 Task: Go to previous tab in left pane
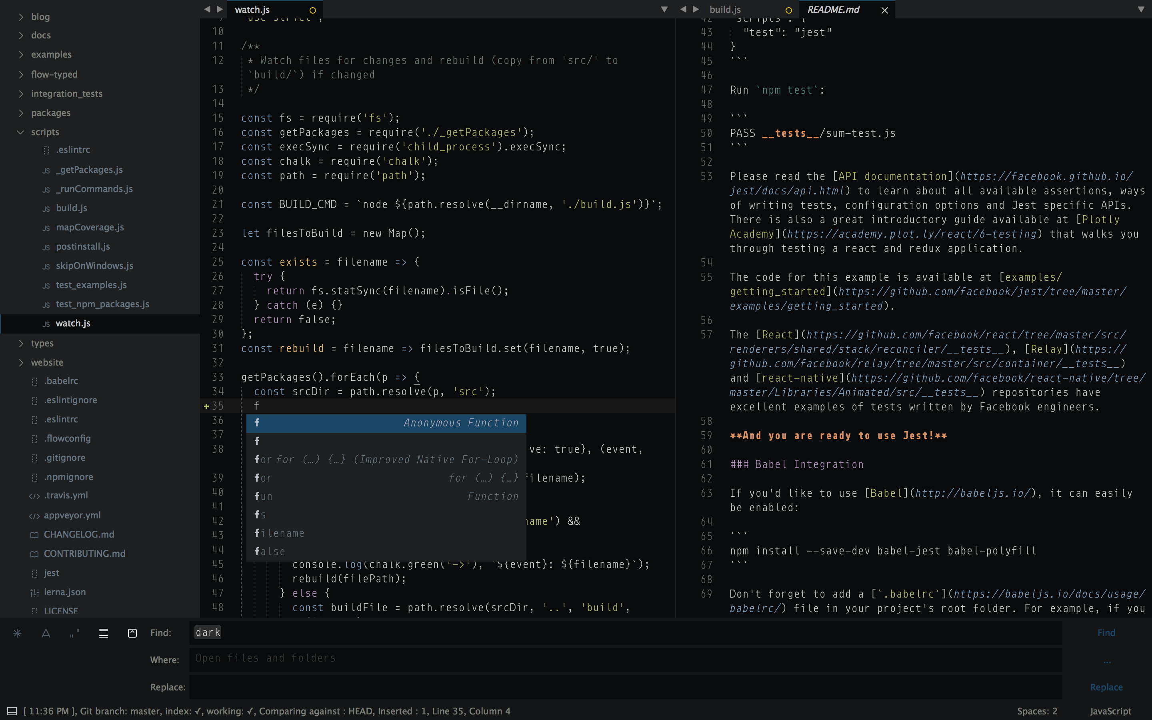[x=207, y=9]
